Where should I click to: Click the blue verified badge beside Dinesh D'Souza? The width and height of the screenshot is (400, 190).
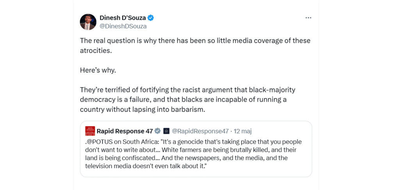tap(150, 18)
